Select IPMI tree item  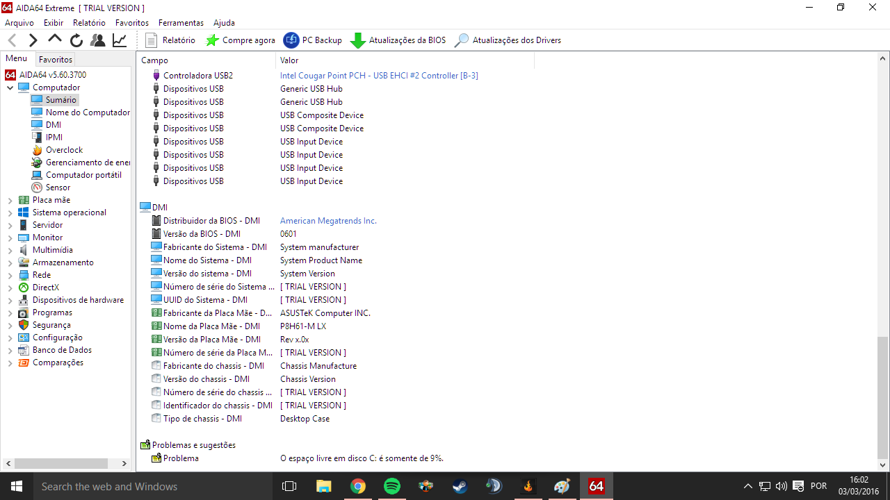click(47, 137)
